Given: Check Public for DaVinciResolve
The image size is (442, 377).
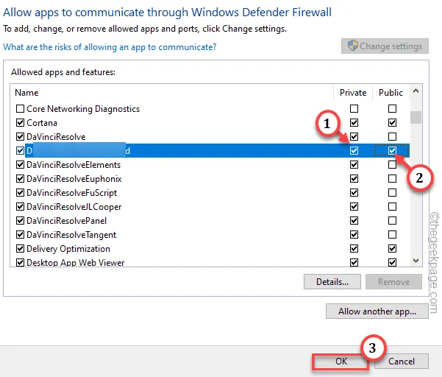Looking at the screenshot, I should coord(392,137).
